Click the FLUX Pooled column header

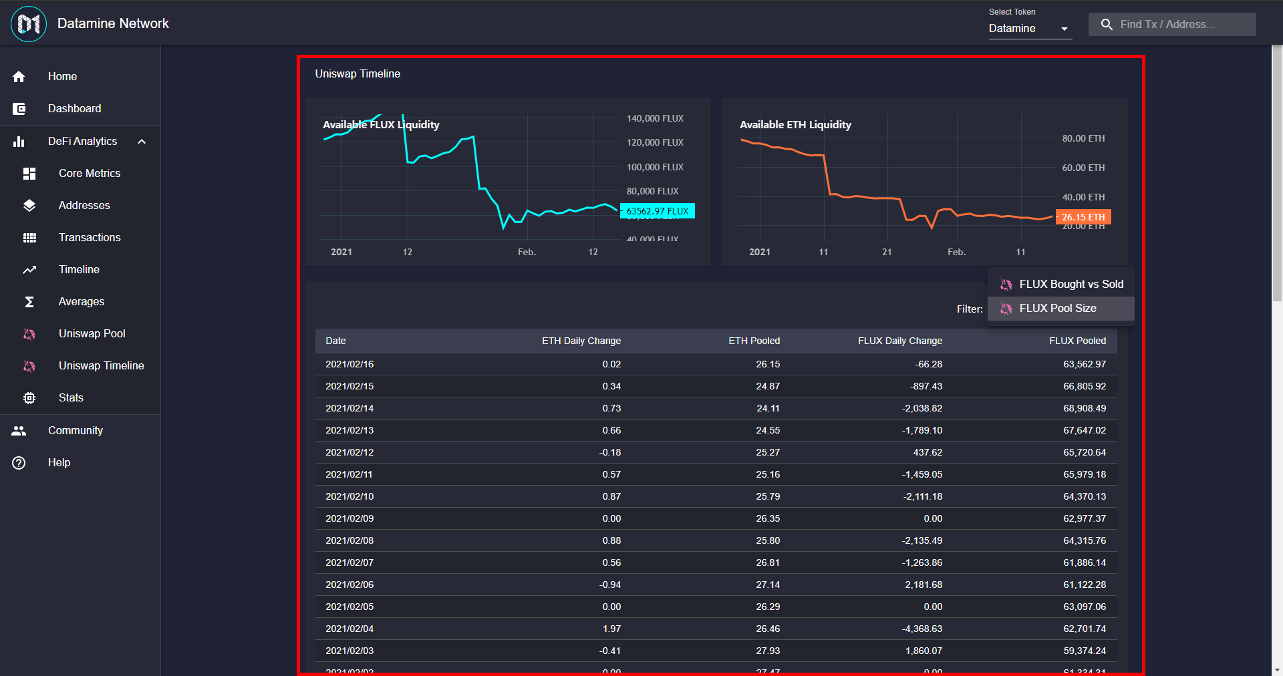point(1077,341)
